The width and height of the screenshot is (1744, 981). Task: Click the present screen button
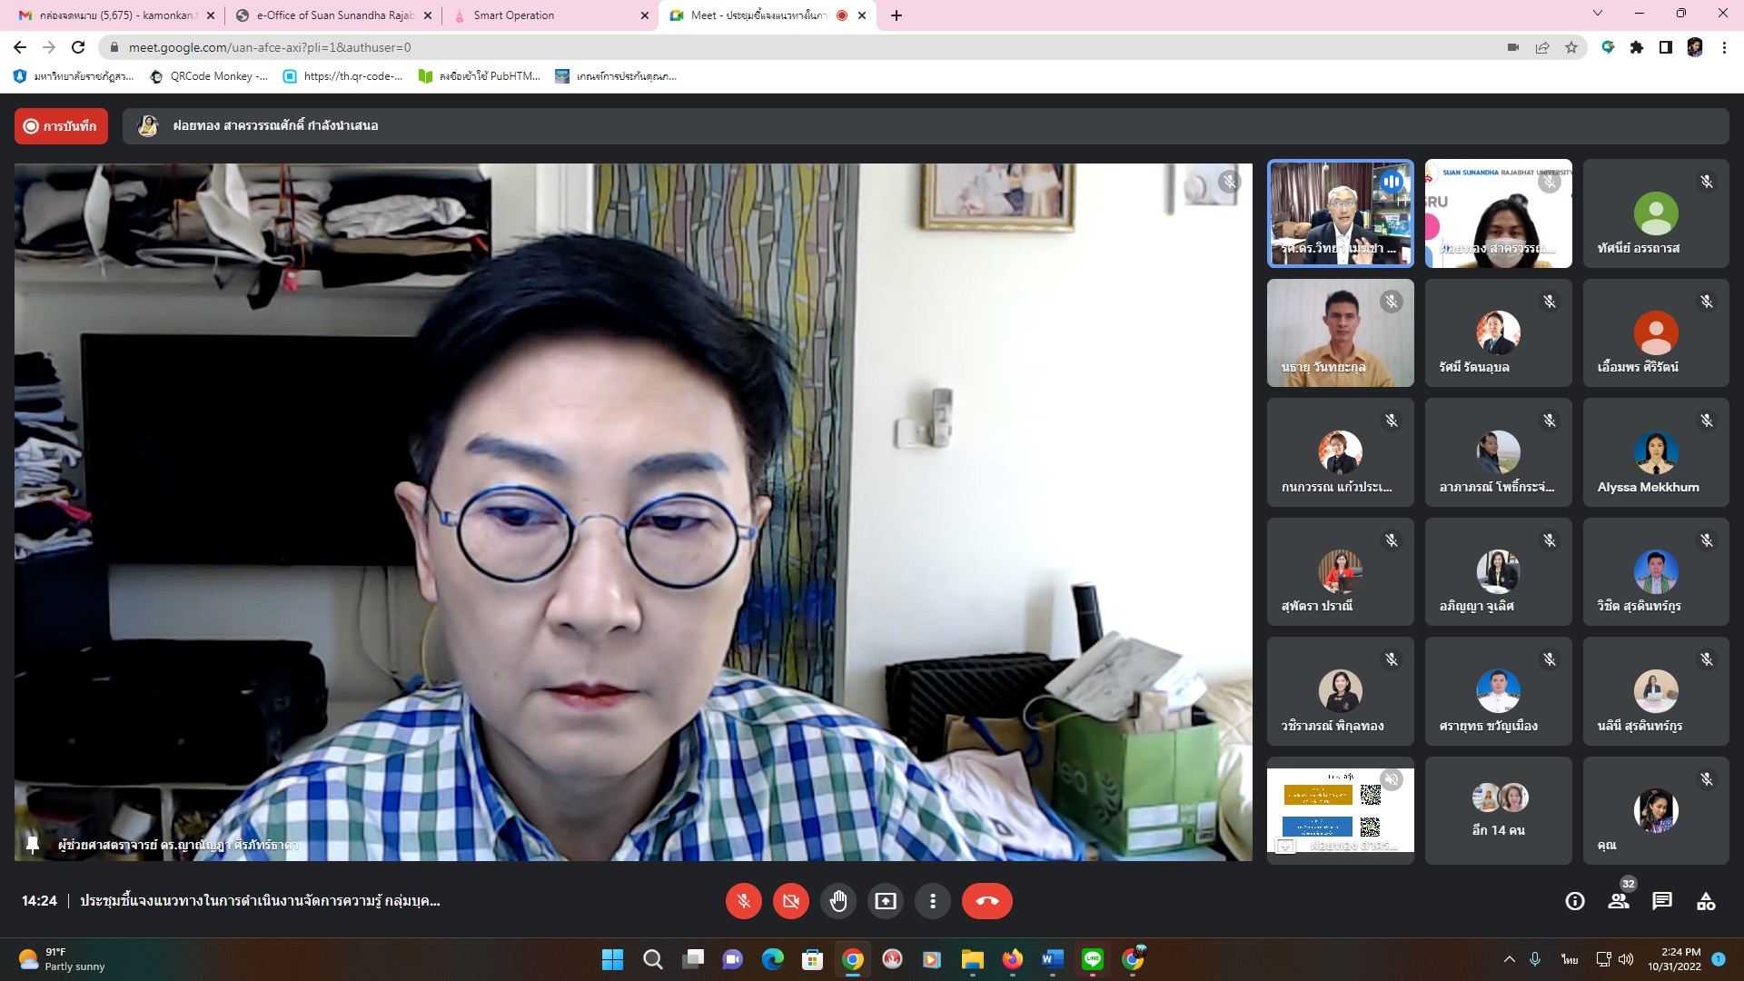[x=885, y=901]
